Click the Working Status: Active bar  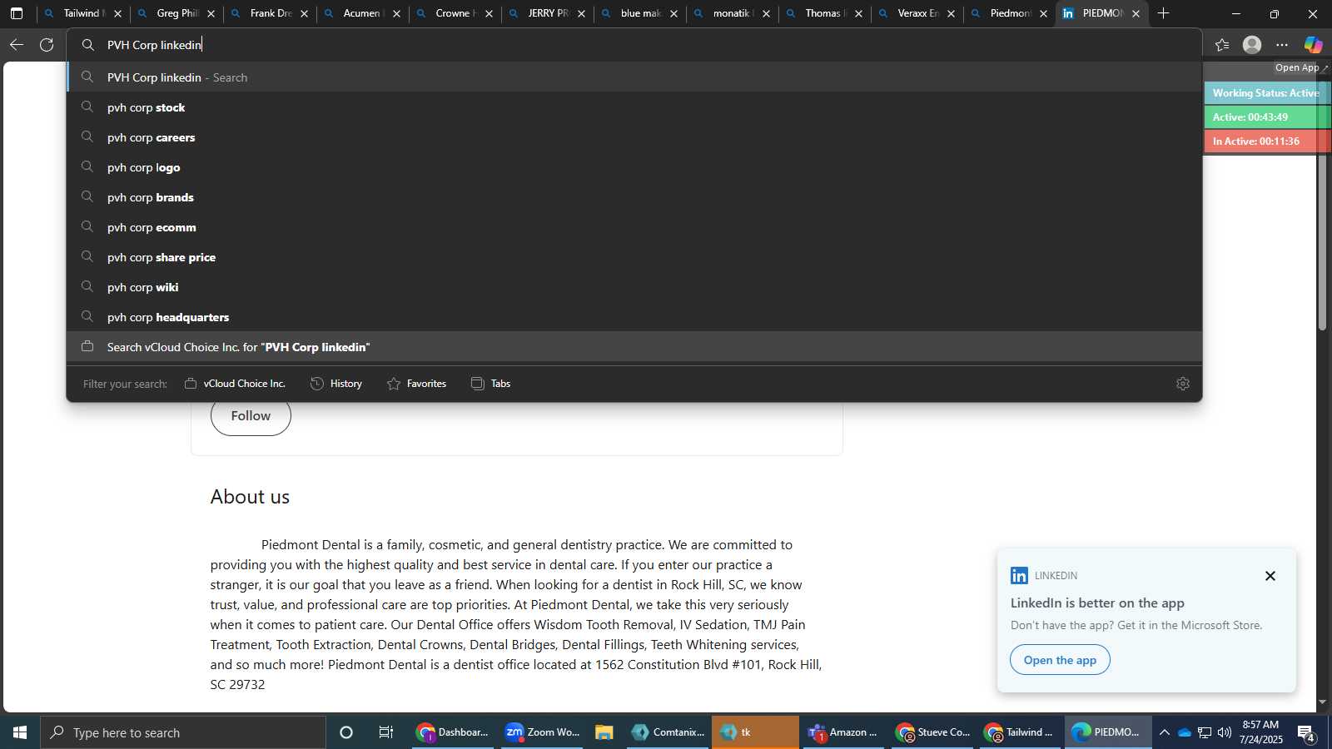1266,93
